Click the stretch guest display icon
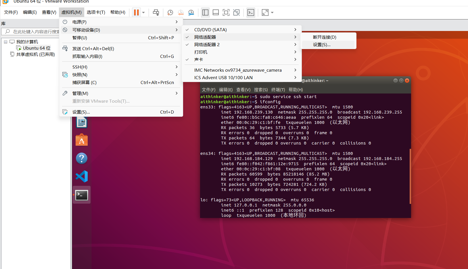This screenshot has width=468, height=269. [x=265, y=12]
